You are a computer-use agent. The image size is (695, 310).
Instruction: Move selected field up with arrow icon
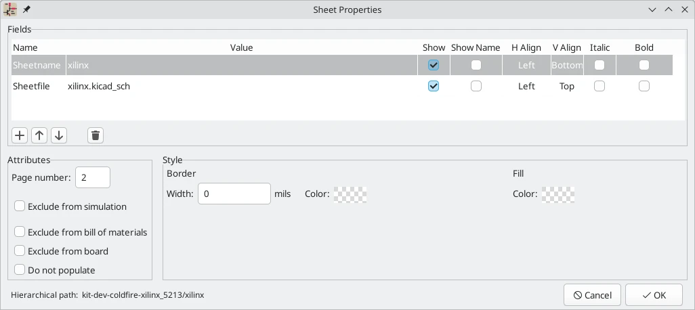pyautogui.click(x=39, y=135)
